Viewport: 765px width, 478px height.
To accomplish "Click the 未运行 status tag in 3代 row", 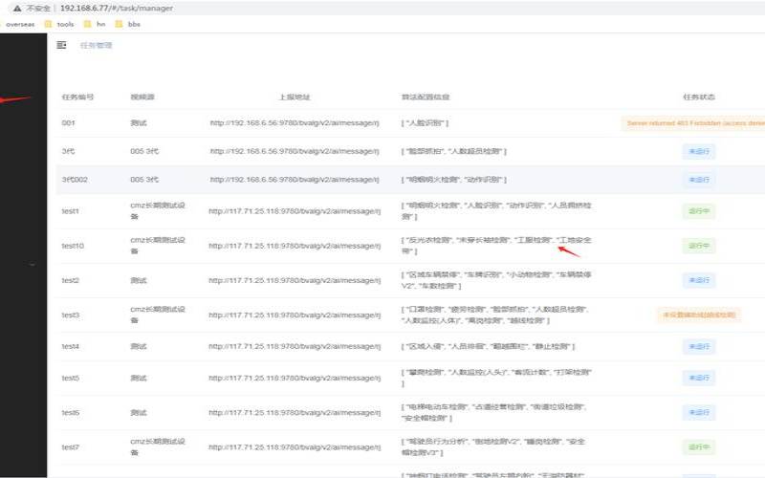I will pyautogui.click(x=699, y=151).
